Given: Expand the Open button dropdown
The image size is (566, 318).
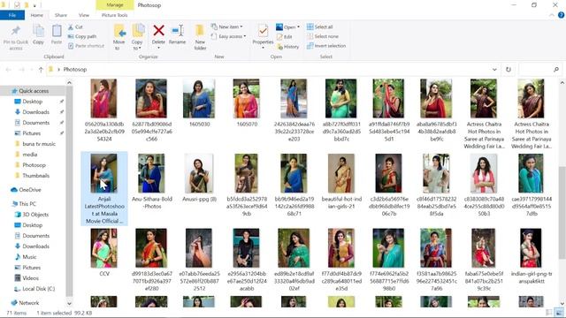Looking at the screenshot, I should tap(299, 27).
